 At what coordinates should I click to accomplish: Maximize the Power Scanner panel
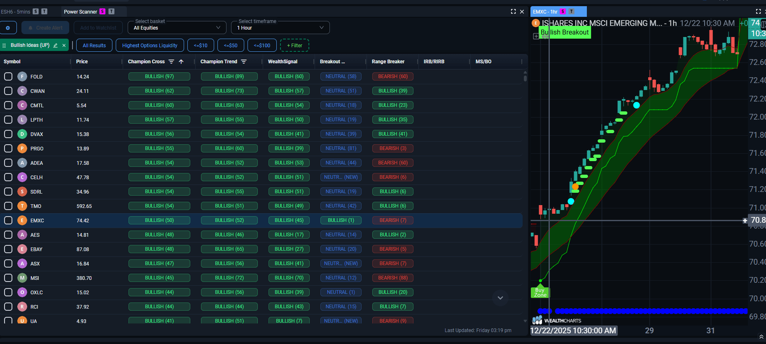tap(513, 12)
